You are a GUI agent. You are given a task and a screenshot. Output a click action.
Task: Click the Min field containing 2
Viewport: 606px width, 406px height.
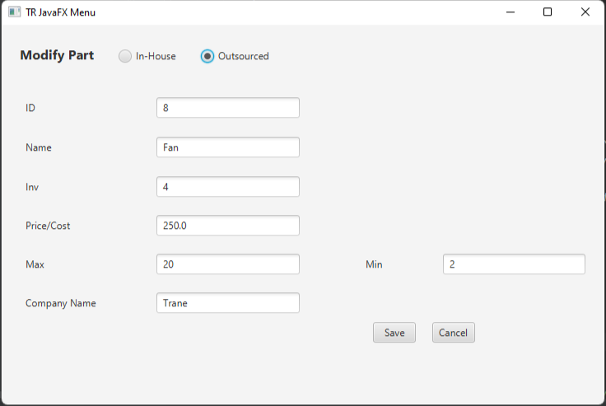(514, 264)
